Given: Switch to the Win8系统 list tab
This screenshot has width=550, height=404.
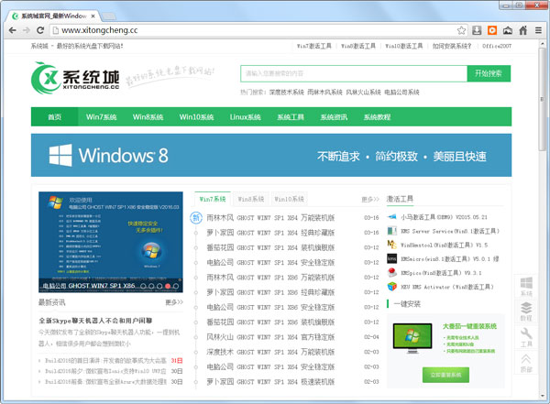Looking at the screenshot, I should tap(251, 199).
